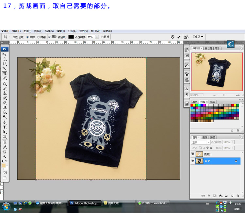Toggle Quick Mask mode
The width and height of the screenshot is (245, 213).
[x=5, y=173]
